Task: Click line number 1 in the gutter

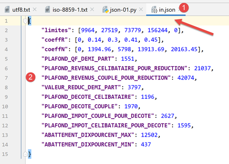Action: tap(6, 21)
